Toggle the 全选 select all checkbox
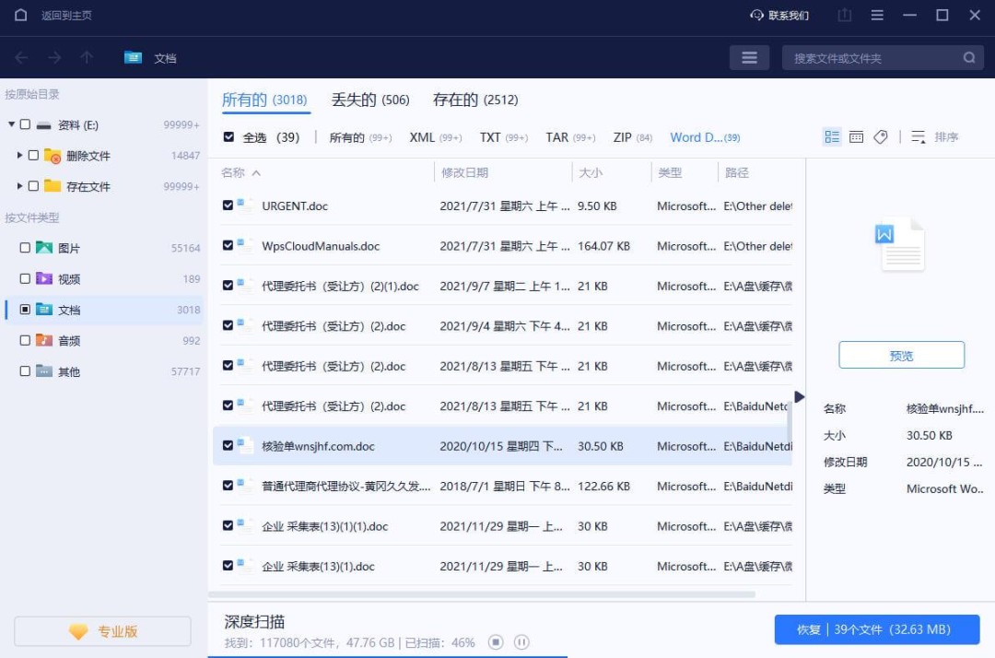The image size is (995, 658). tap(228, 137)
